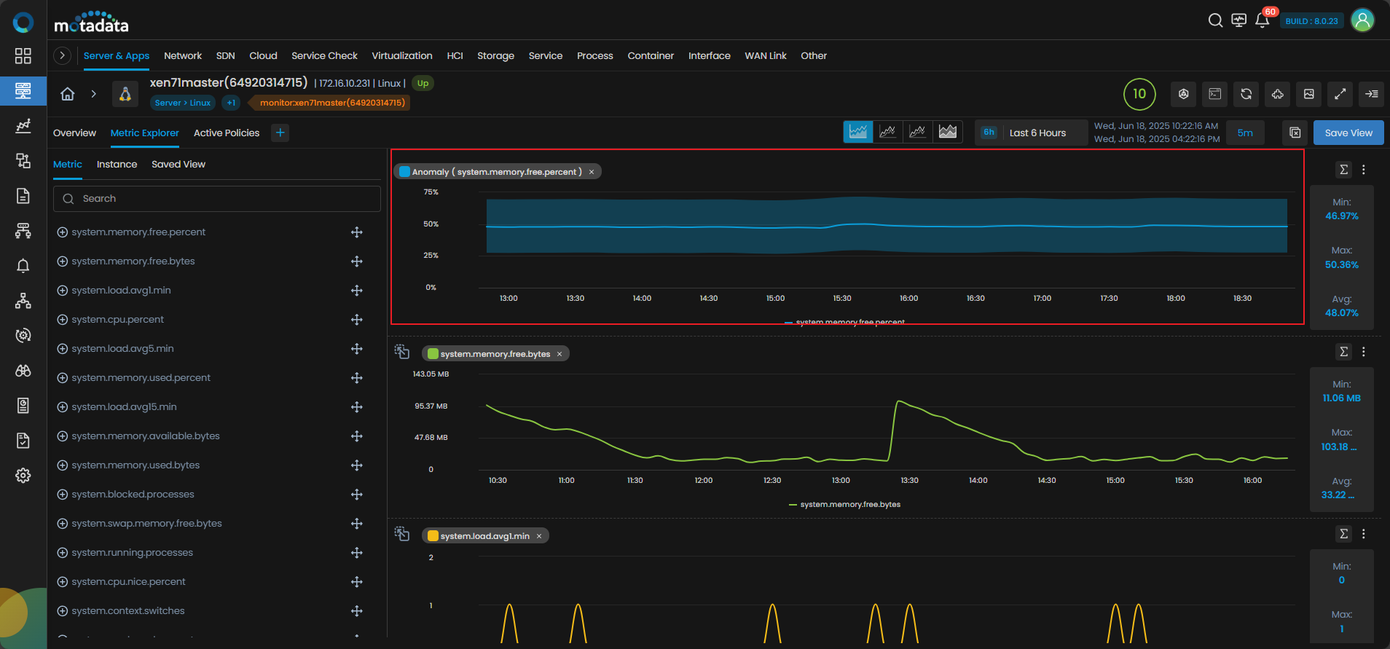Click the Save View button

tap(1348, 133)
